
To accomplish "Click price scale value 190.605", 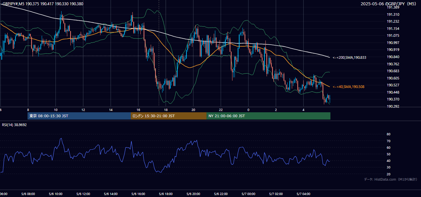I will pyautogui.click(x=393, y=78).
